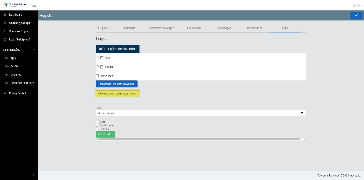
Task: Click the horizontal scrollbar right arrow
Action: pos(304,139)
